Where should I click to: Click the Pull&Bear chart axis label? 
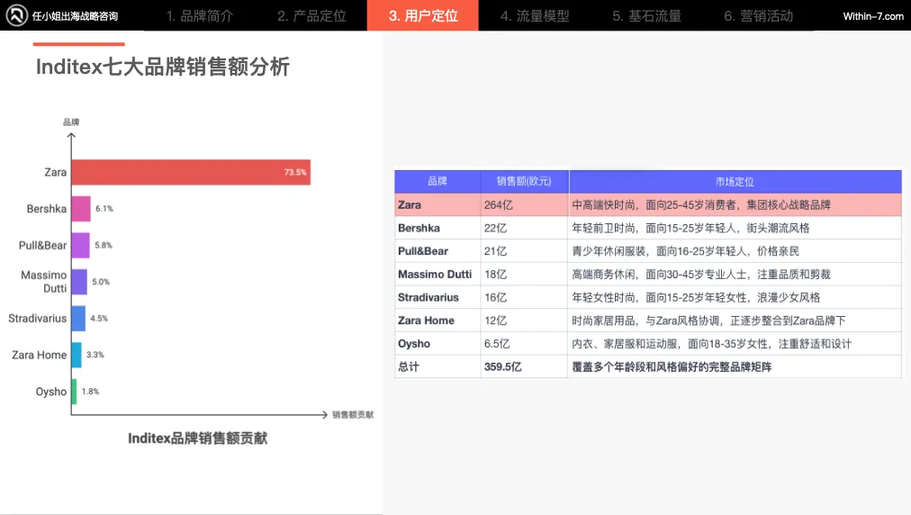[x=42, y=245]
